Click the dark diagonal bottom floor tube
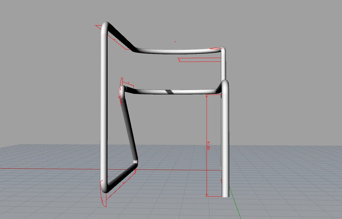 (x=122, y=177)
